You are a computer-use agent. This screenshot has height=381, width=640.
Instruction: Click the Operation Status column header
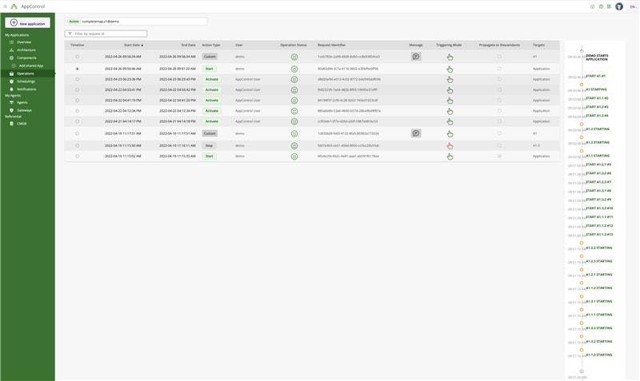click(x=294, y=46)
